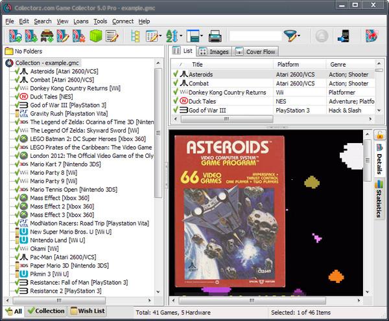Click the quick search input field
Viewport: 389px width, 321px height.
click(255, 36)
